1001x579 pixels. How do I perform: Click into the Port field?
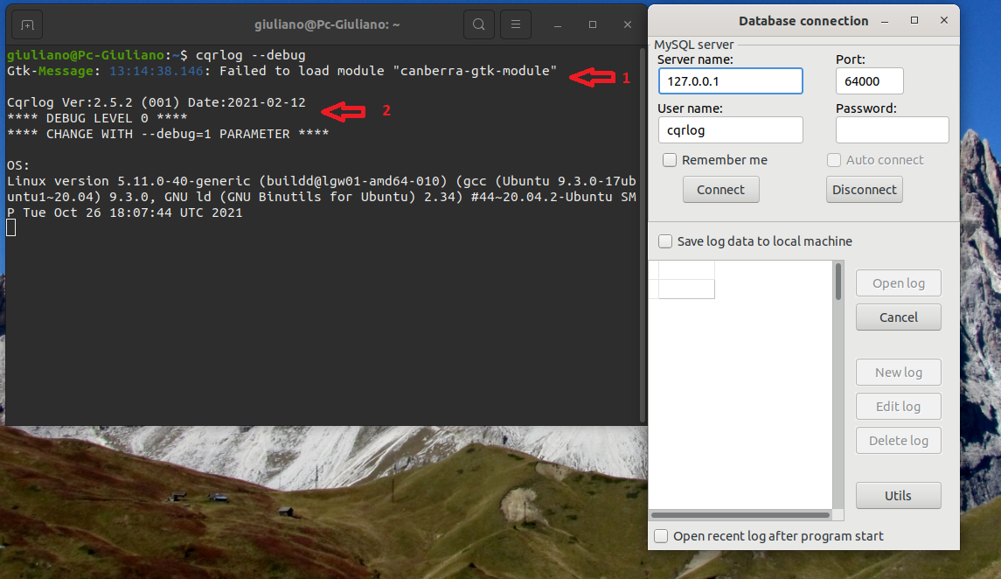tap(870, 81)
